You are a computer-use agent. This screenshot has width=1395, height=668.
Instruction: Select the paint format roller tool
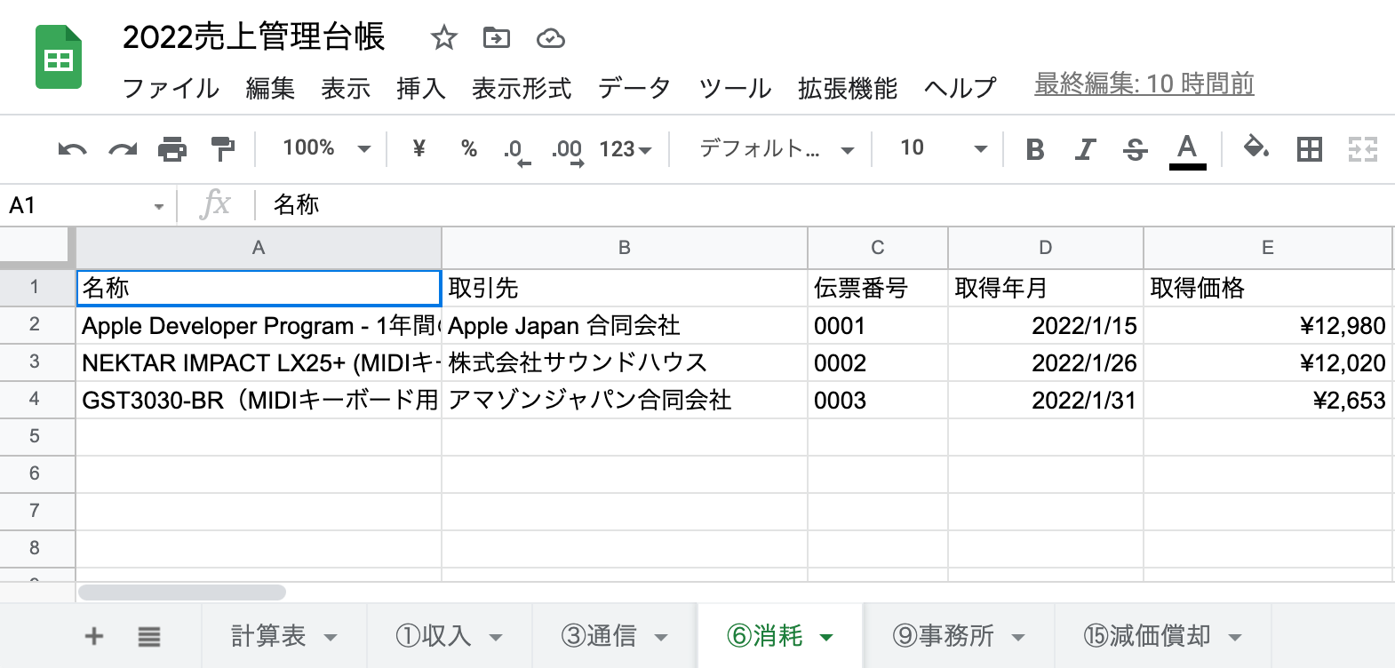(x=222, y=149)
